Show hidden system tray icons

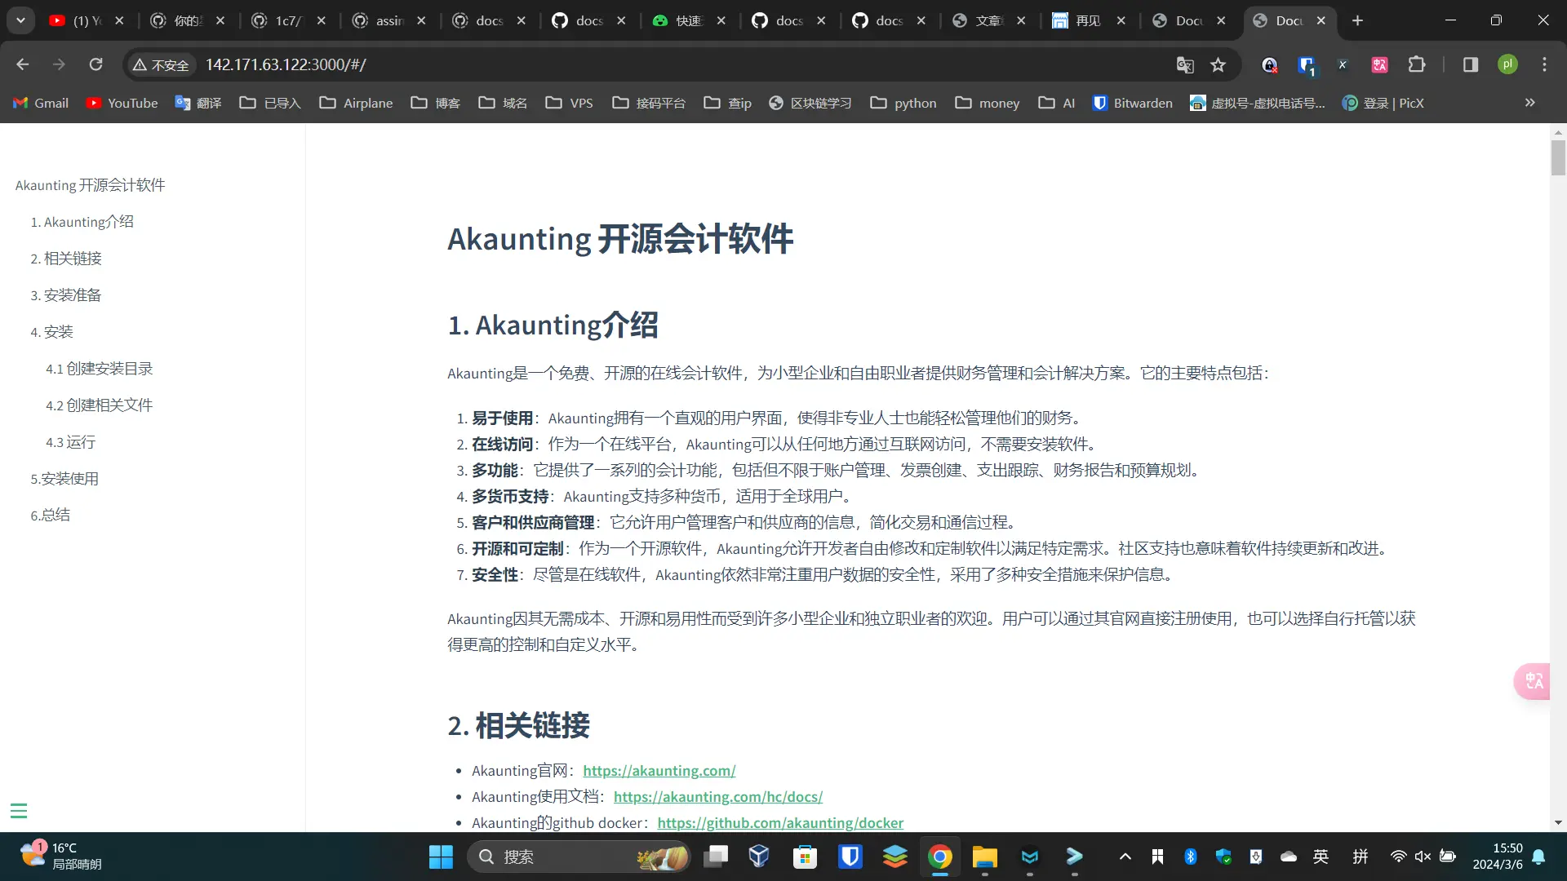click(1125, 857)
